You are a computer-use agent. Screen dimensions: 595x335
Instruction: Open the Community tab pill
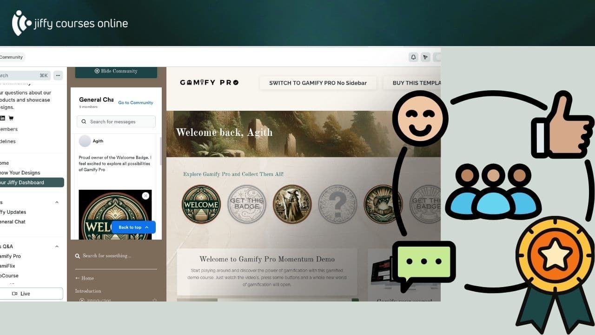click(x=12, y=57)
